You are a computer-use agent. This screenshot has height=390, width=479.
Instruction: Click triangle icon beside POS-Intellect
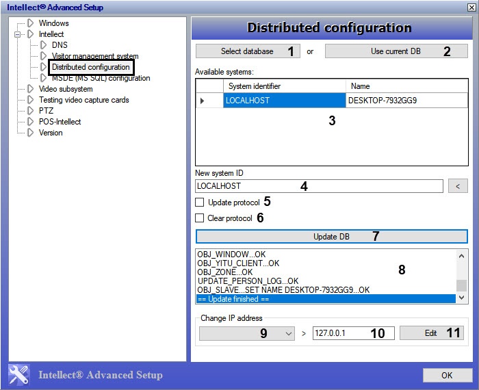[30, 122]
